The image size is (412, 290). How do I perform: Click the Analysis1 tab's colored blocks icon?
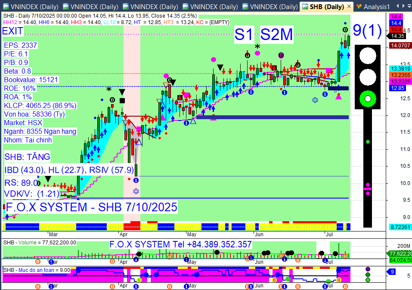point(359,6)
